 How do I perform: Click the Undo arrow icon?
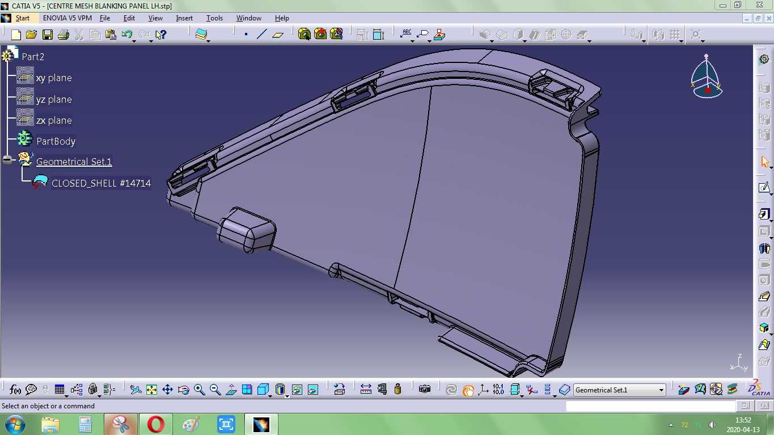pos(127,35)
